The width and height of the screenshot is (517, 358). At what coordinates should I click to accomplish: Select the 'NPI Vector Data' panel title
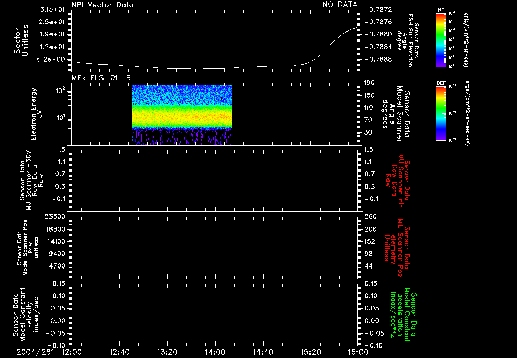point(102,5)
